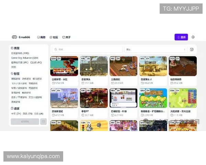Open the 我的 menu item
Image resolution: width=206 pixels, height=165 pixels.
41,37
